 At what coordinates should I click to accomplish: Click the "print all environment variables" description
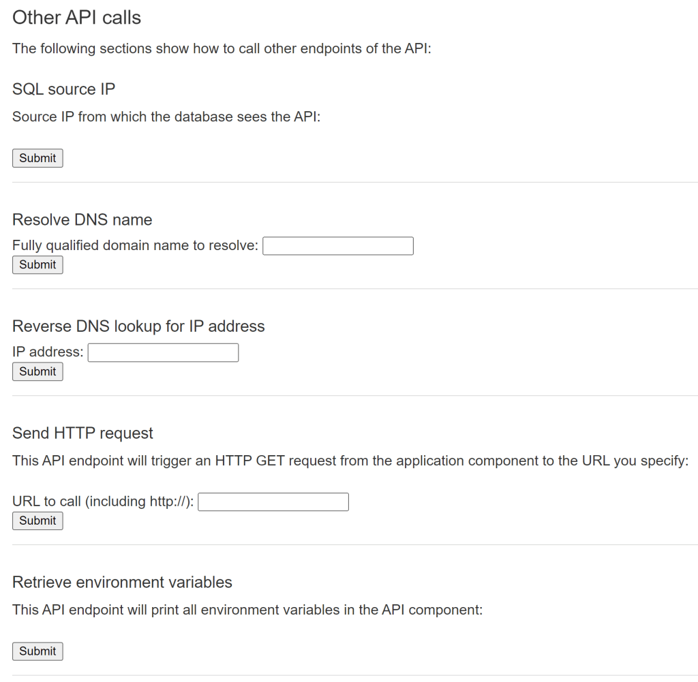[247, 610]
